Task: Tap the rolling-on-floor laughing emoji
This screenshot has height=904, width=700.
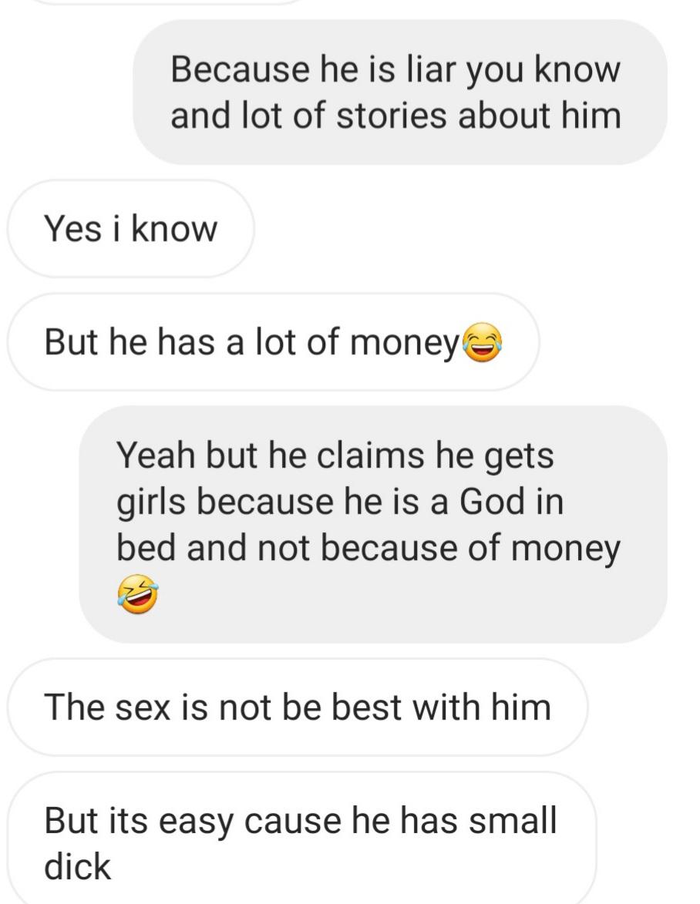Action: 138,594
